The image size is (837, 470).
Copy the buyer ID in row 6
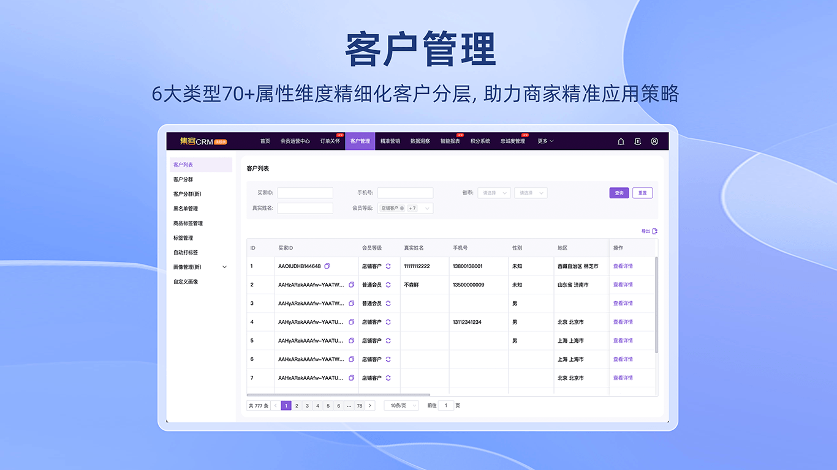(x=352, y=359)
